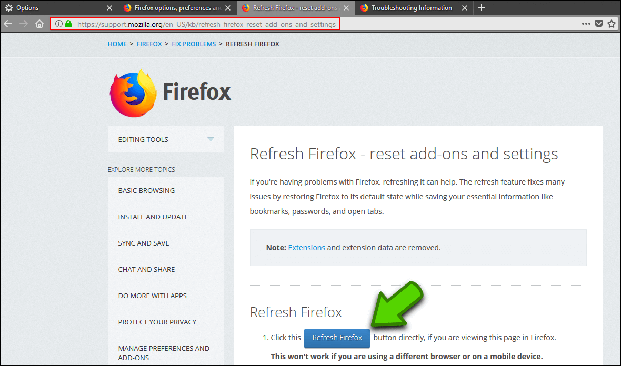
Task: Show site information via the info icon
Action: [58, 24]
